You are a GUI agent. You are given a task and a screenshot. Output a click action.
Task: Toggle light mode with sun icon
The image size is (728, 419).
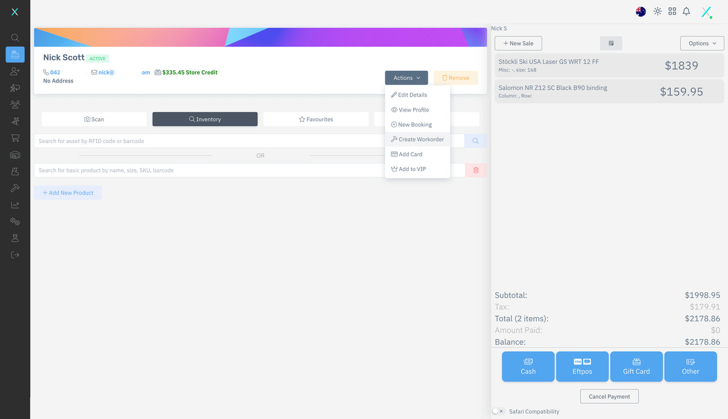tap(658, 12)
